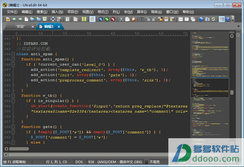
Task: Open the globe browser toolbar icon
Action: (x=201, y=19)
